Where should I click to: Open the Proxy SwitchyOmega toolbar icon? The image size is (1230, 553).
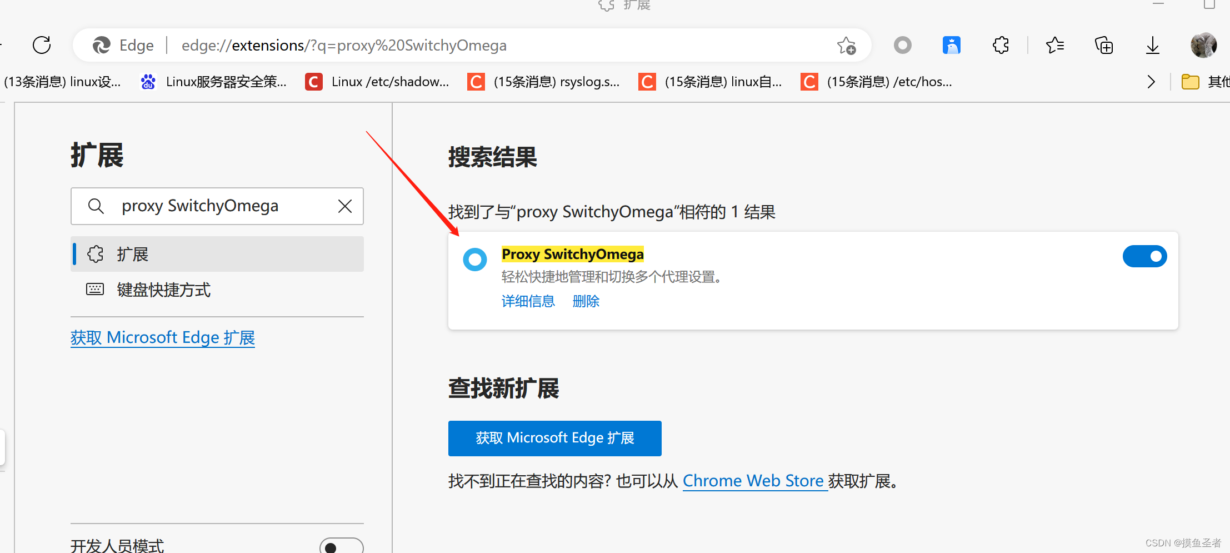click(x=903, y=45)
